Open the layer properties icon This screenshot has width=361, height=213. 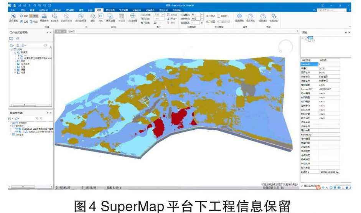(x=239, y=16)
